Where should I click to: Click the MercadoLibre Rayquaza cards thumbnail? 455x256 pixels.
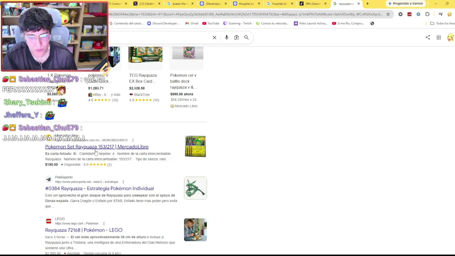pyautogui.click(x=195, y=146)
